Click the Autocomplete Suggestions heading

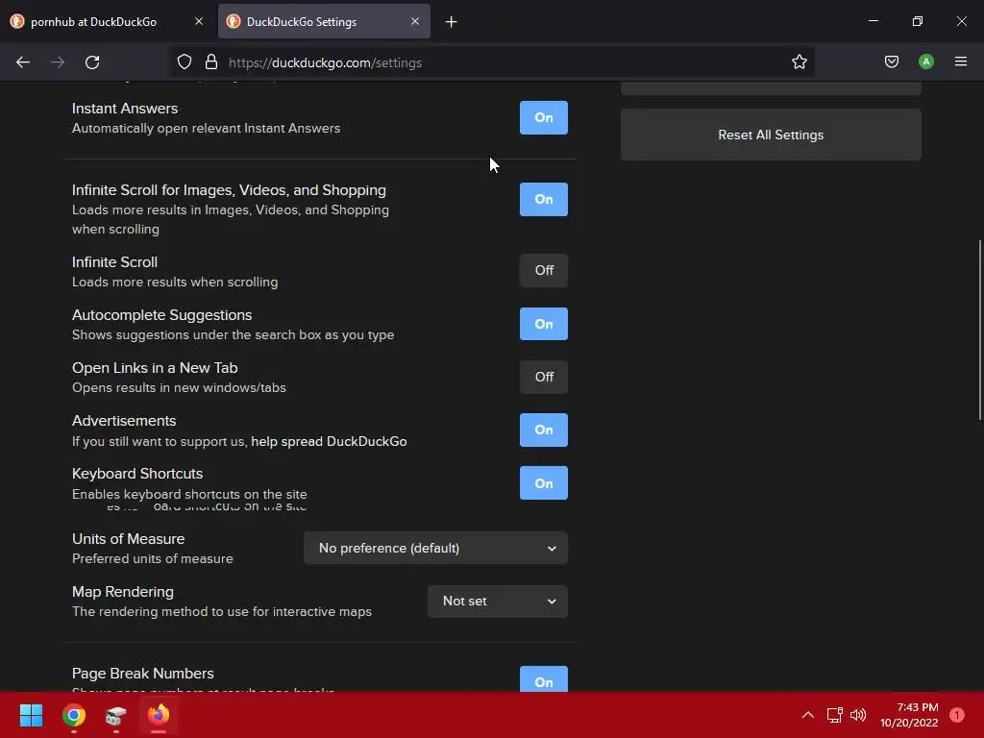(161, 315)
